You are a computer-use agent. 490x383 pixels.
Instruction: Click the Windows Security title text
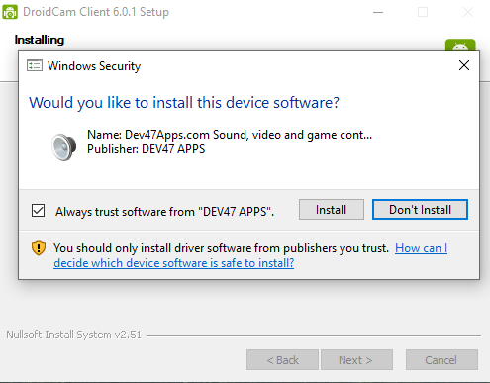94,66
